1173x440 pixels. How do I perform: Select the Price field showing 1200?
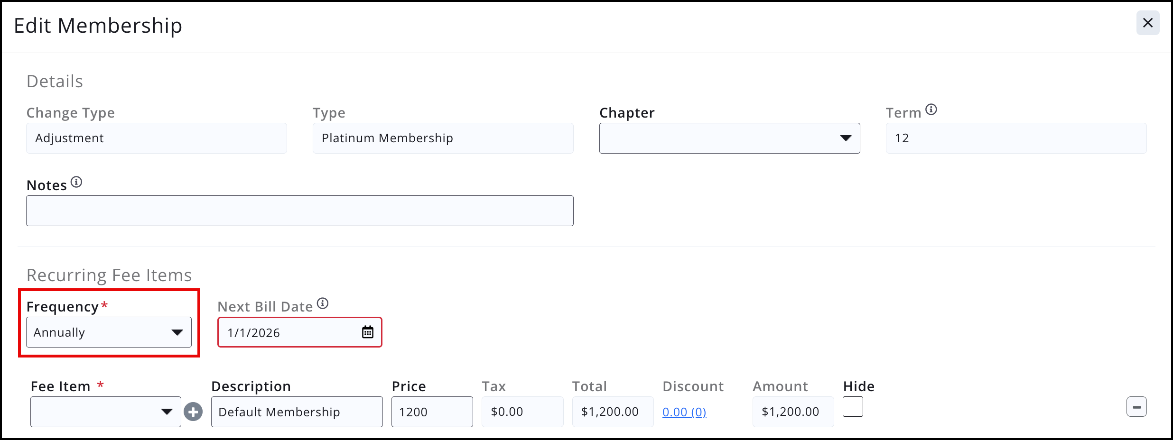[432, 412]
